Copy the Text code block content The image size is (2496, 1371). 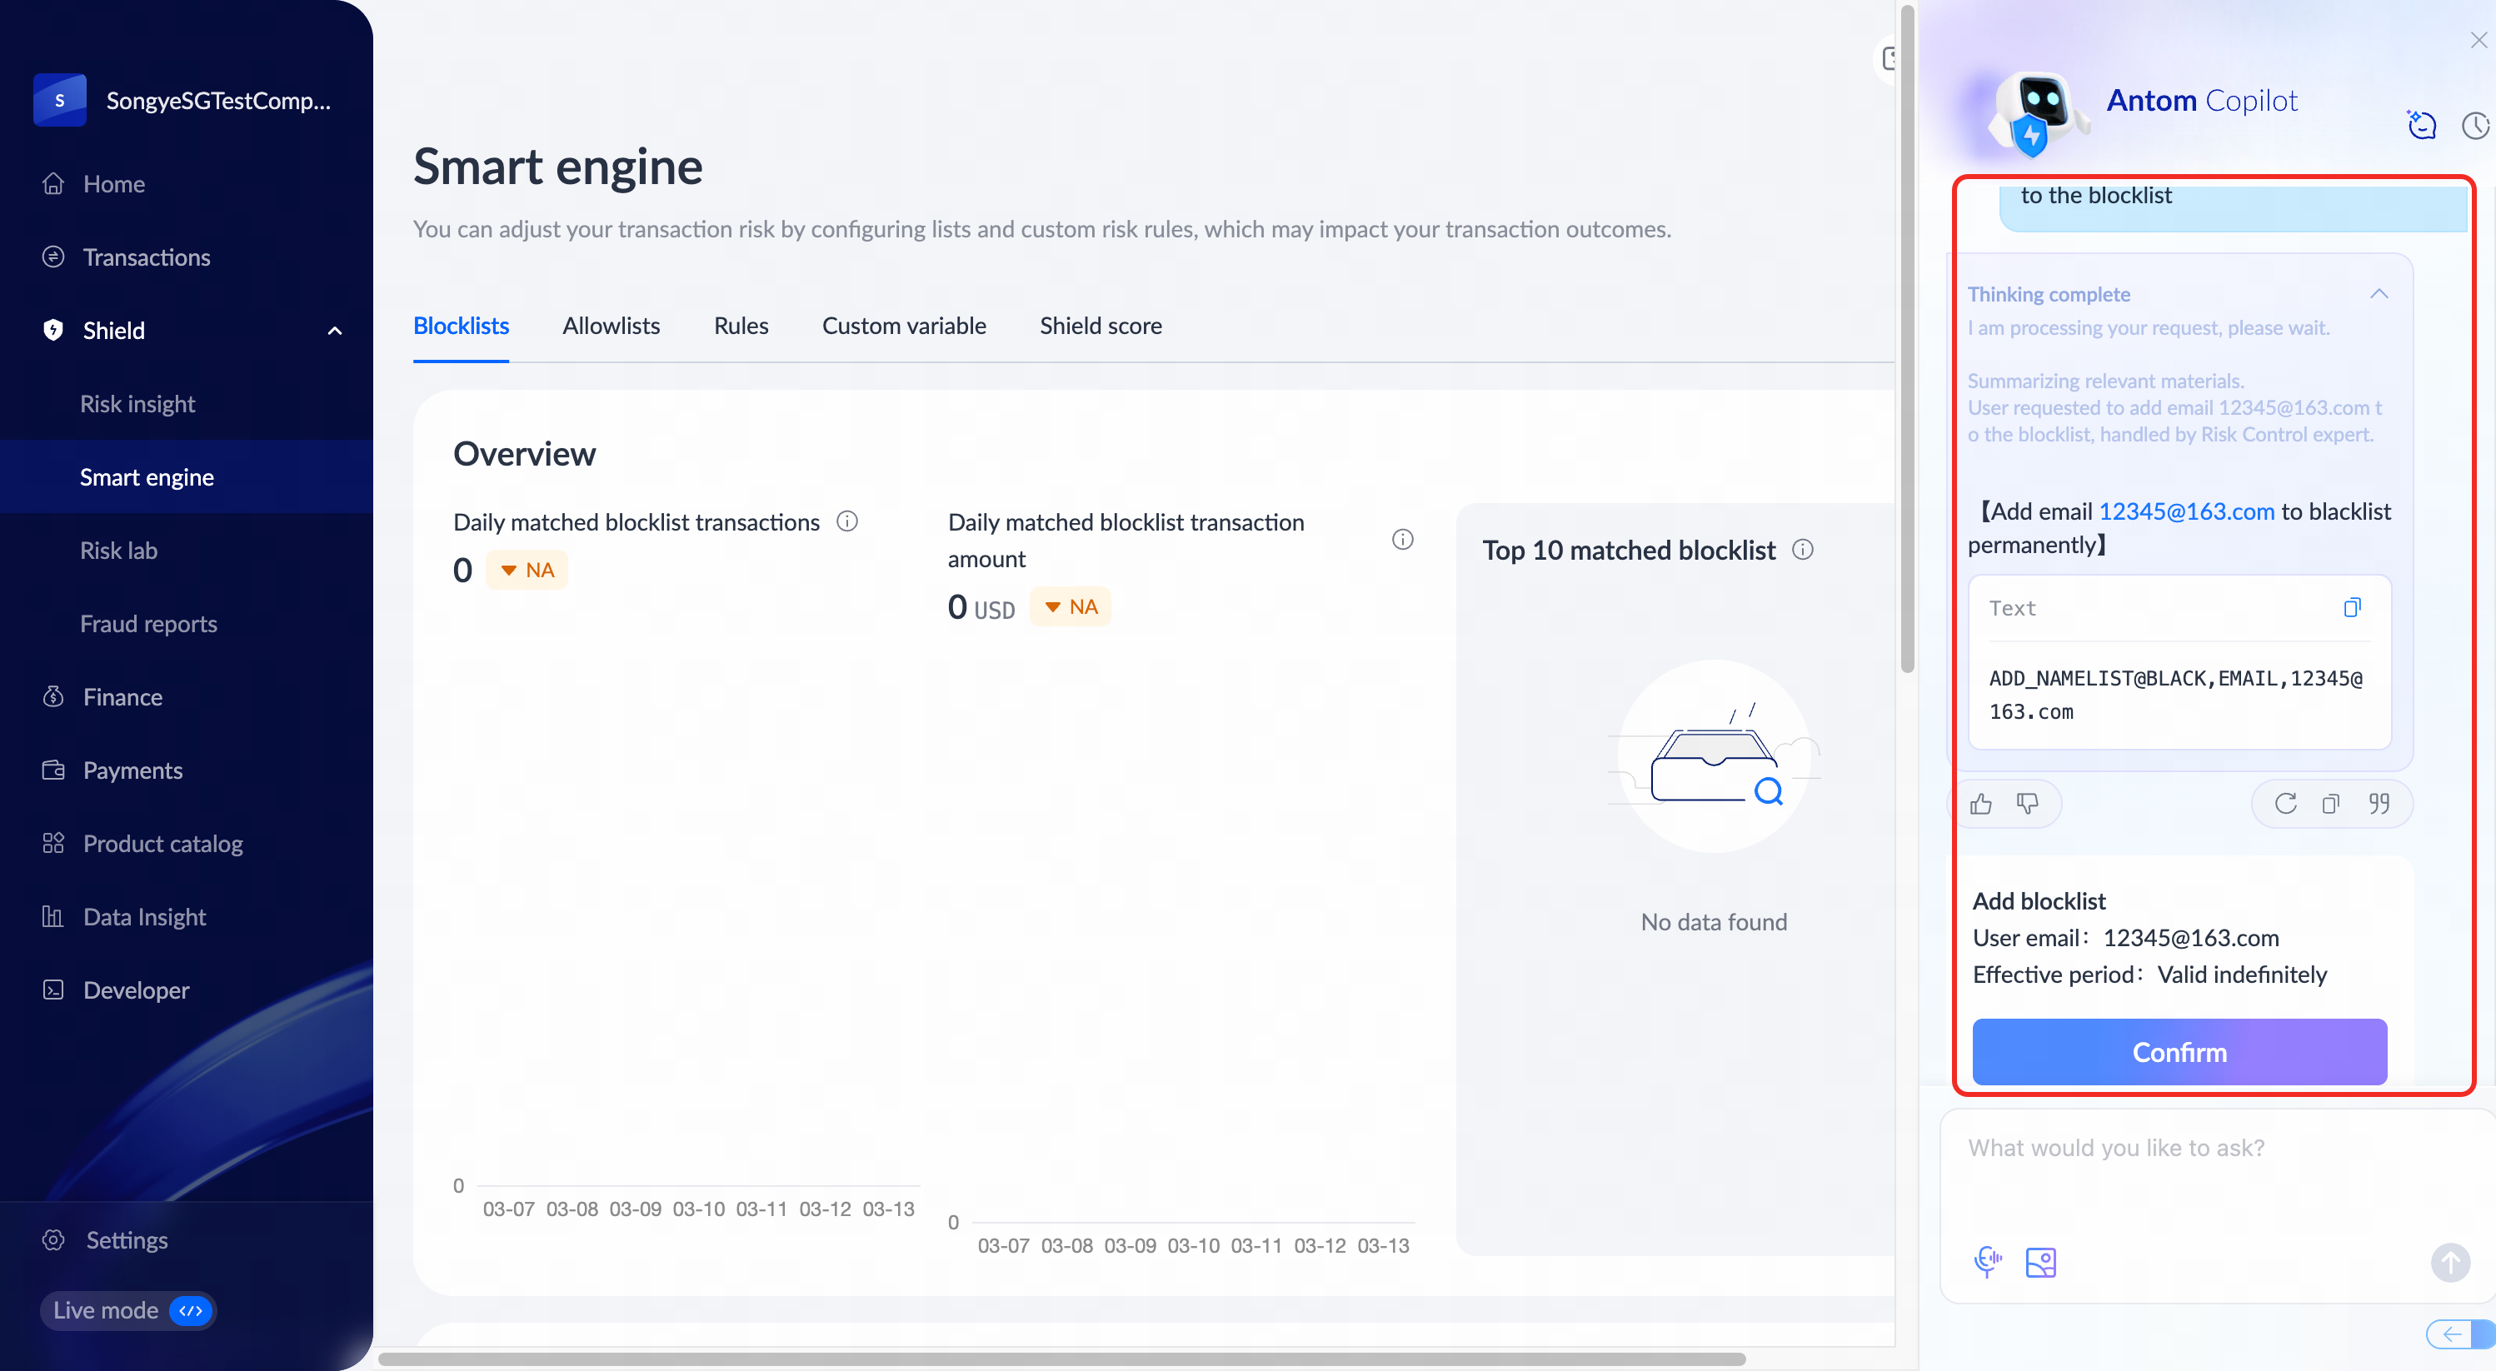click(x=2352, y=607)
